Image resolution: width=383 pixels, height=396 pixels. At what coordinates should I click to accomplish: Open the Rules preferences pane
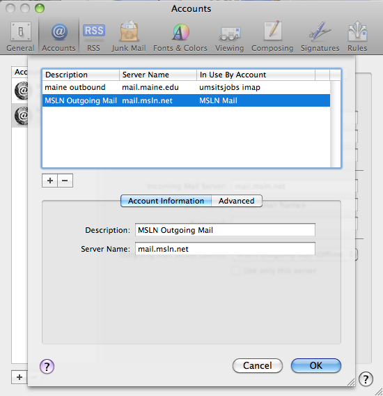pos(357,37)
